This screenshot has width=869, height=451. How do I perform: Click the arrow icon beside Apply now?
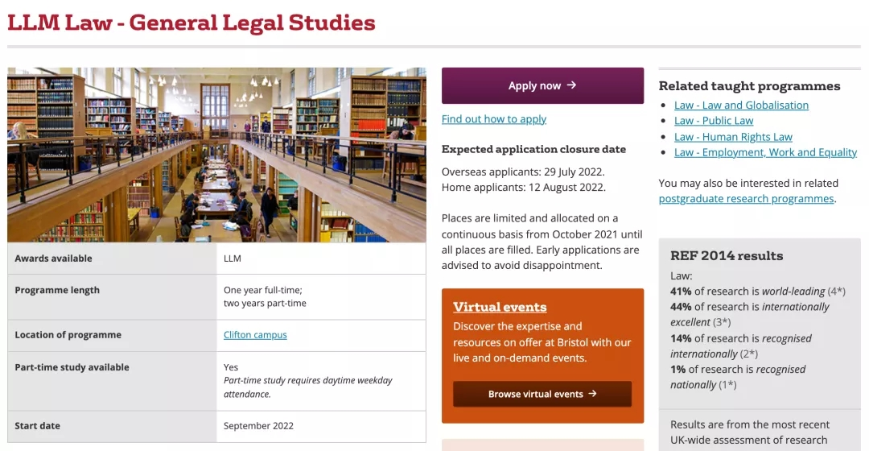[571, 85]
